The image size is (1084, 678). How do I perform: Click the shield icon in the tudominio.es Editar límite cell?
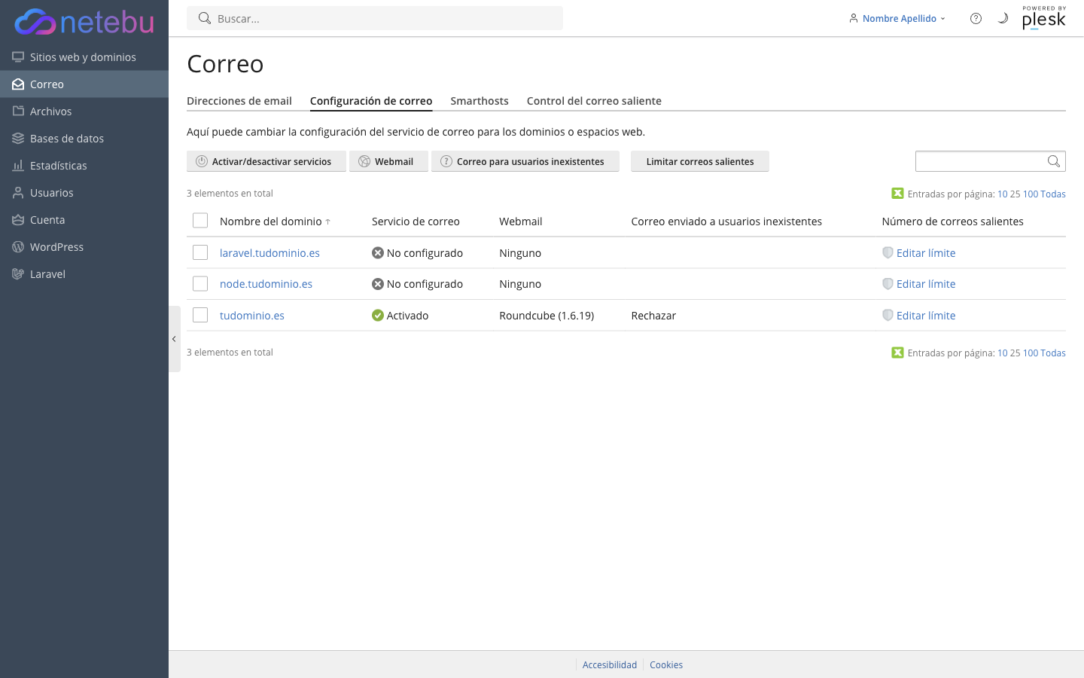(x=888, y=316)
